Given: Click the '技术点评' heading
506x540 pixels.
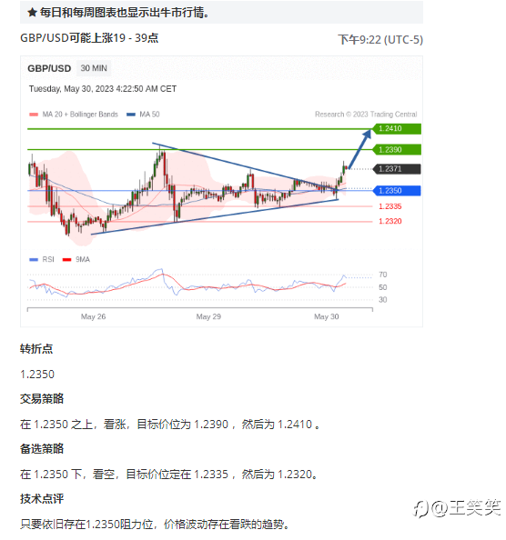Looking at the screenshot, I should click(x=42, y=499).
